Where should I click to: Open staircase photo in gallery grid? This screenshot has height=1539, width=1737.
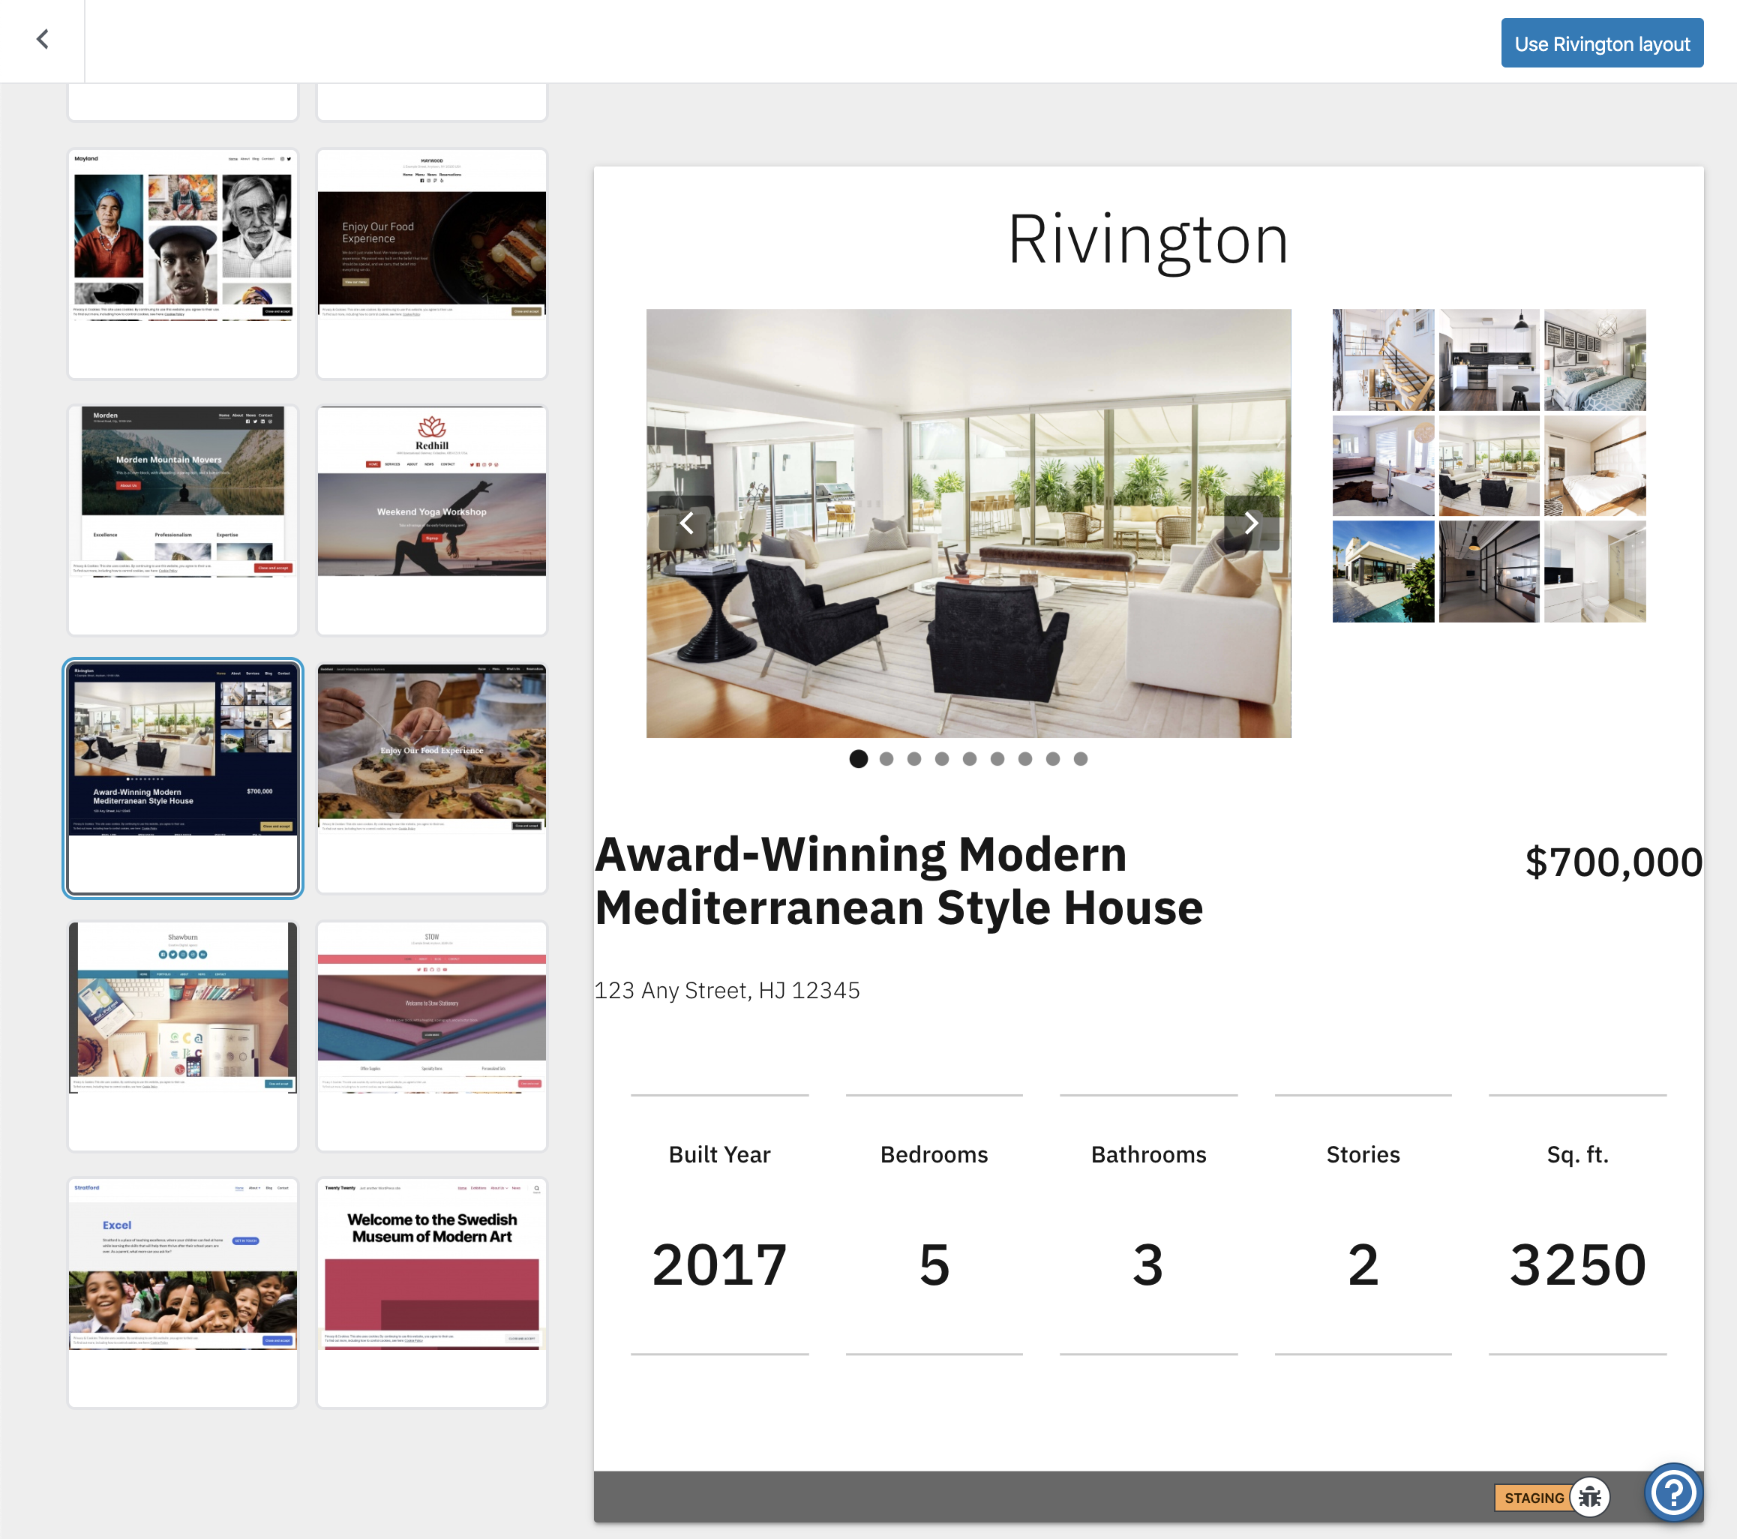click(1383, 359)
